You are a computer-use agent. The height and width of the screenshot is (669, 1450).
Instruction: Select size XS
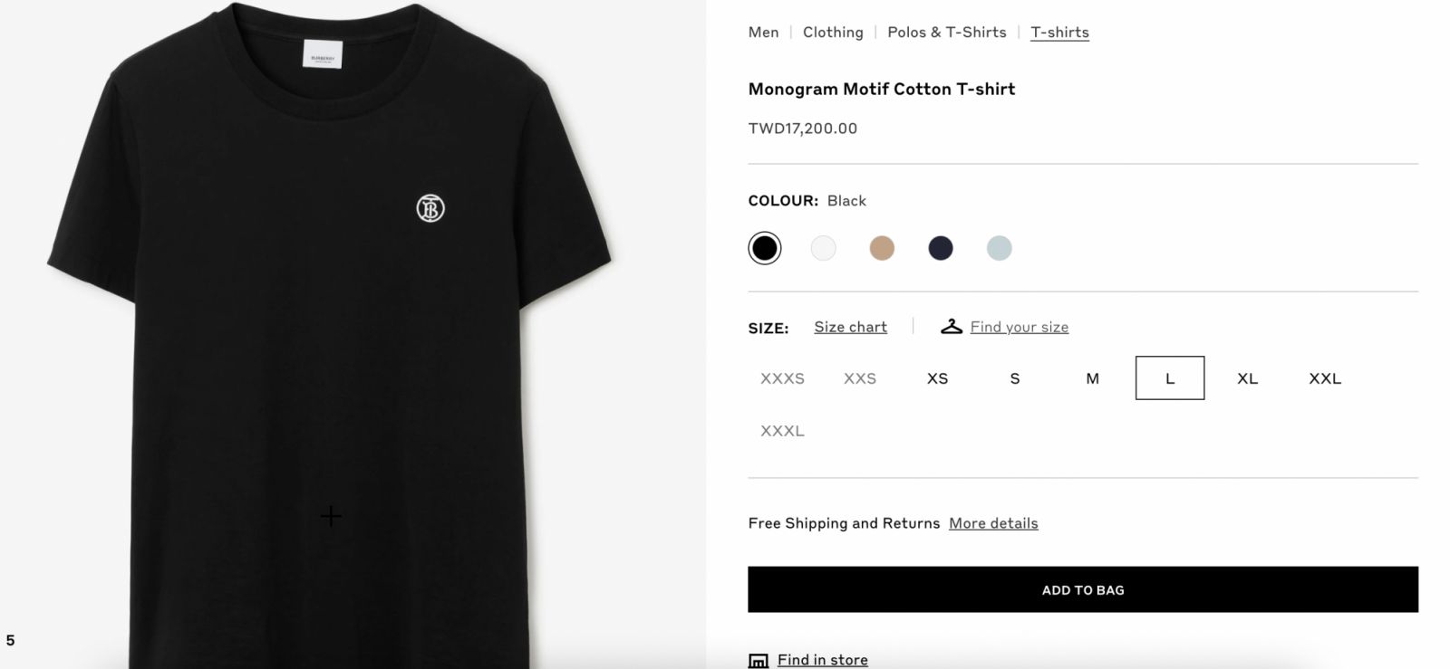[937, 378]
